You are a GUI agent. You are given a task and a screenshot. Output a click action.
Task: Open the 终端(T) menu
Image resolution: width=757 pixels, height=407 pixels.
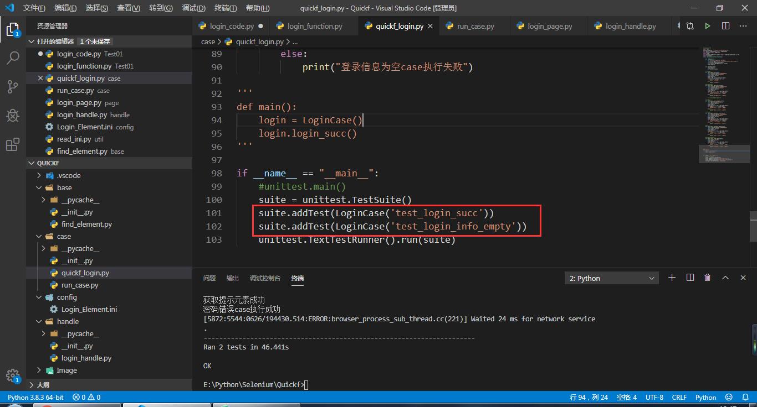point(225,8)
